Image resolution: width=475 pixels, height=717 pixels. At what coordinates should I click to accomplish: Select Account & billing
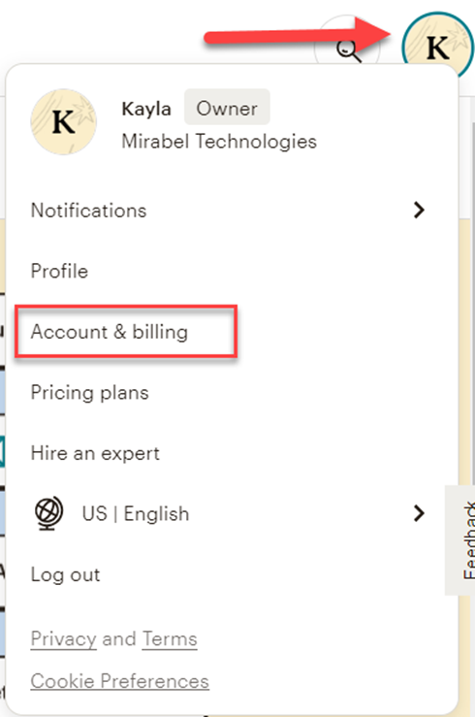click(110, 332)
